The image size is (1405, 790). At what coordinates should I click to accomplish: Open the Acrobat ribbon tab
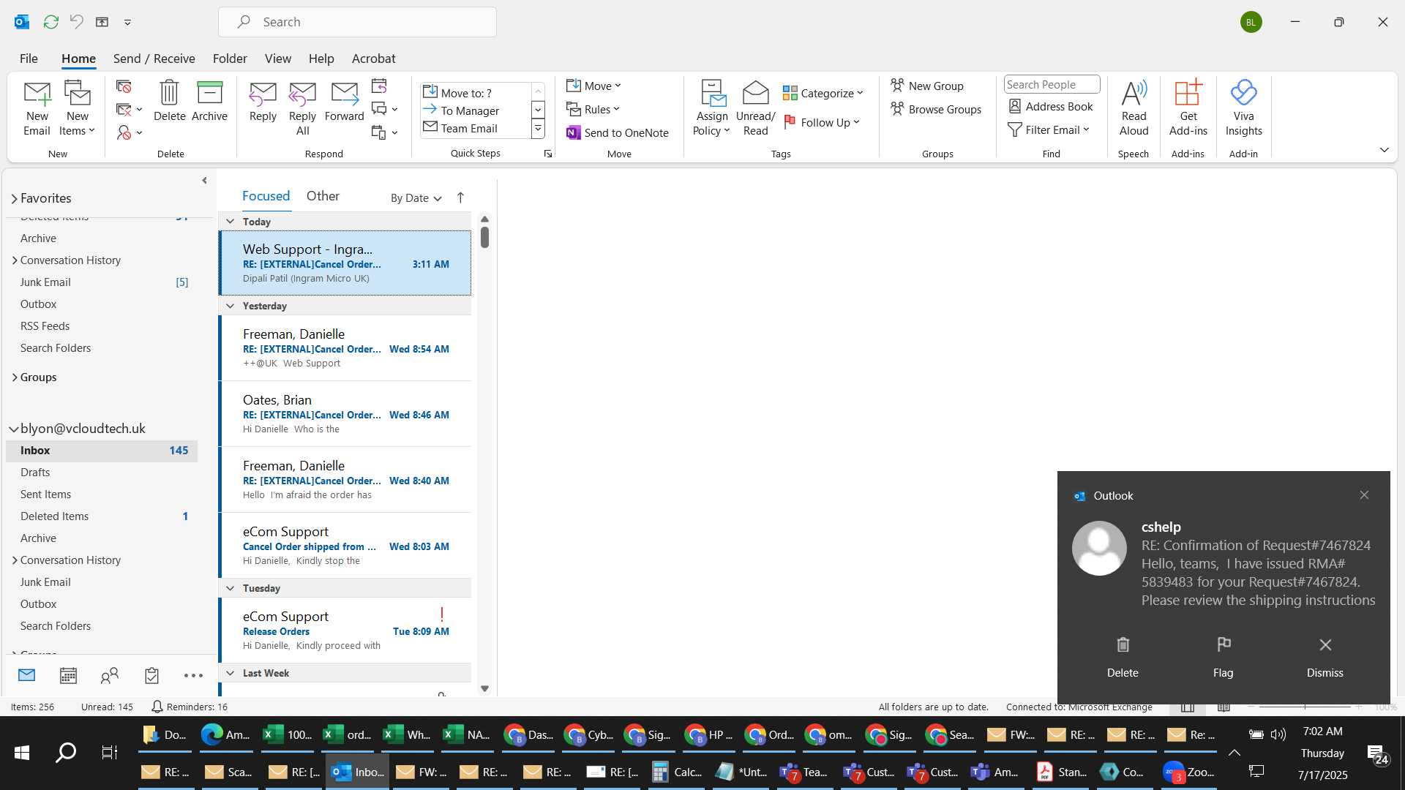pyautogui.click(x=373, y=59)
